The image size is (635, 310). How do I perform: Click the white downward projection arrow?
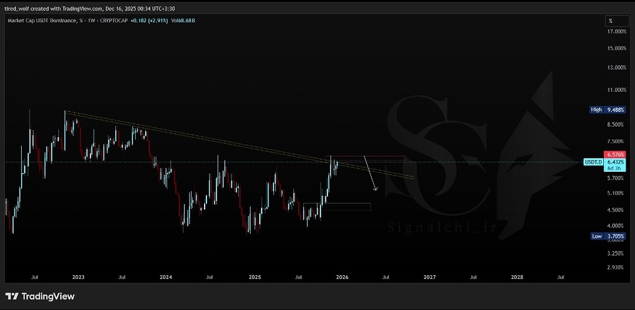click(x=370, y=173)
